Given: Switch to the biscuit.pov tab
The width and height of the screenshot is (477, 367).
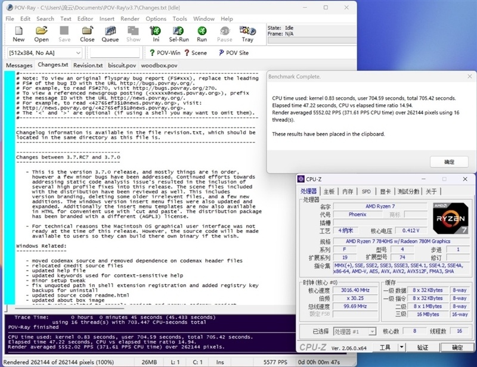Looking at the screenshot, I should coord(122,65).
